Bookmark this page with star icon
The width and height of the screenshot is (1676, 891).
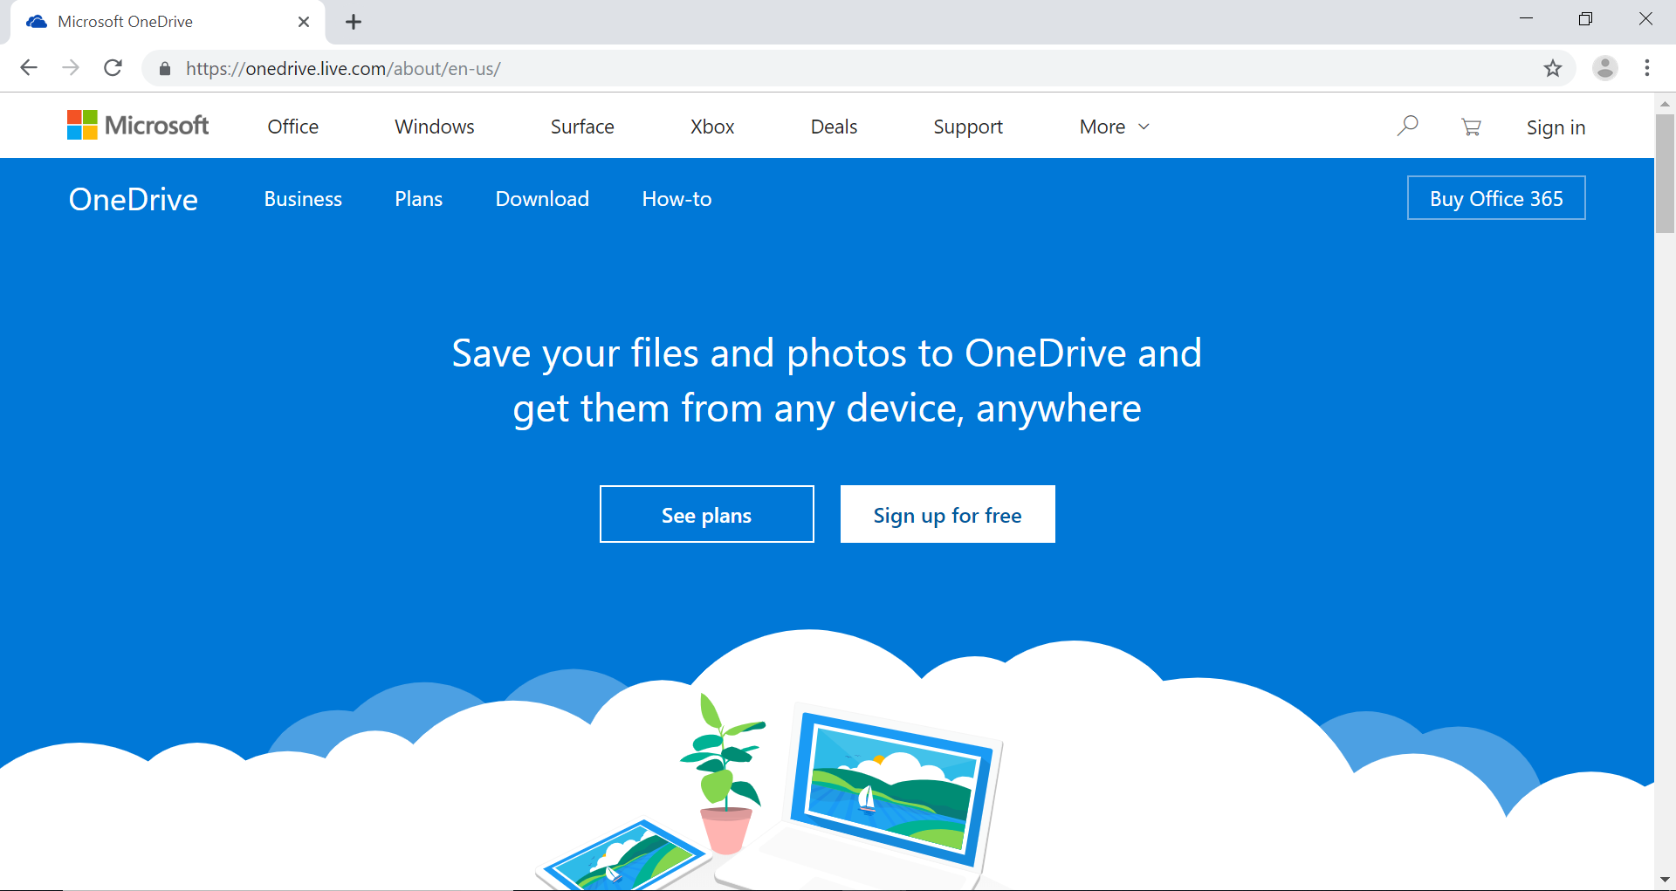(1553, 68)
